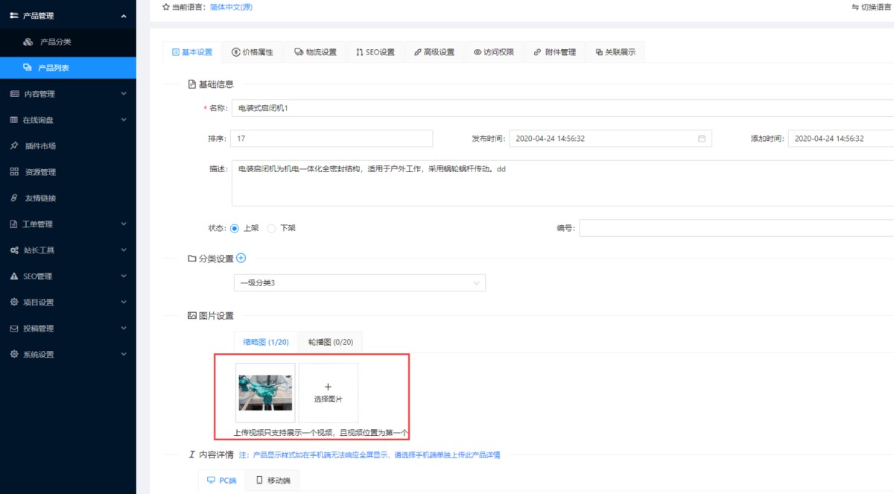Screen dimensions: 894x494
Task: Expand the 内容管理 sidebar menu
Action: (68, 94)
